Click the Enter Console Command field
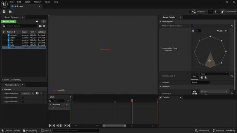 tap(76, 130)
